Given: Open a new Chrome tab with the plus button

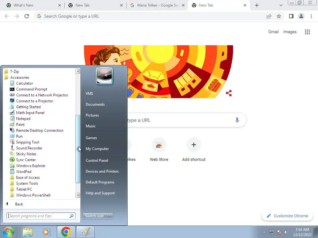Looking at the screenshot, I should [257, 5].
